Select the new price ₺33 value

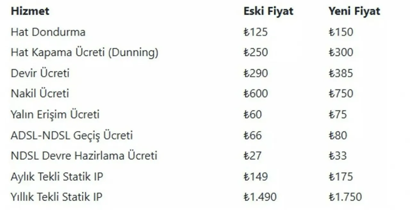coord(338,156)
